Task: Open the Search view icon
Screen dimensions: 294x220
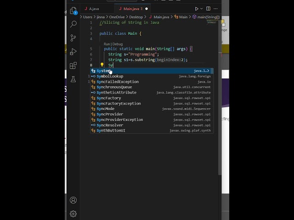Action: point(73,24)
